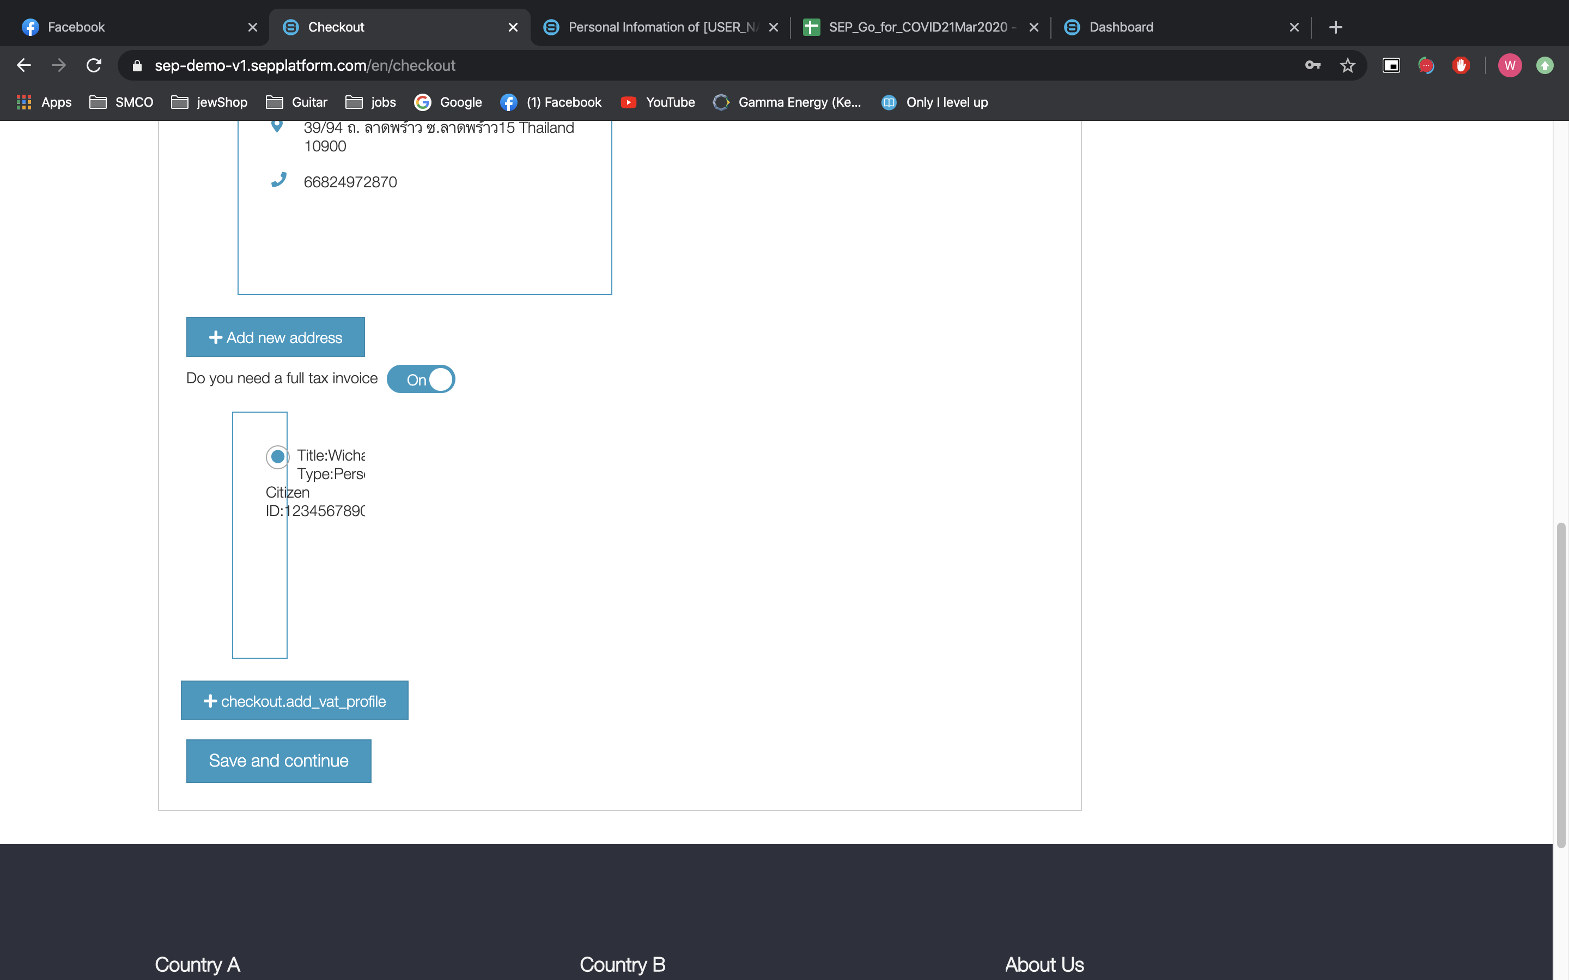Image resolution: width=1569 pixels, height=980 pixels.
Task: Switch to the Facebook tab
Action: click(x=133, y=27)
